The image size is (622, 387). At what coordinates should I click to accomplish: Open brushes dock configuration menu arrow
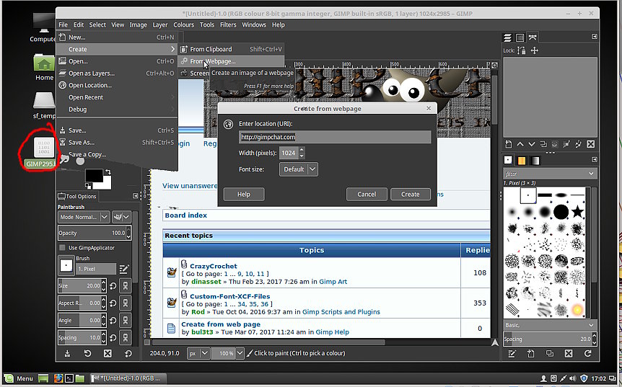click(x=595, y=159)
